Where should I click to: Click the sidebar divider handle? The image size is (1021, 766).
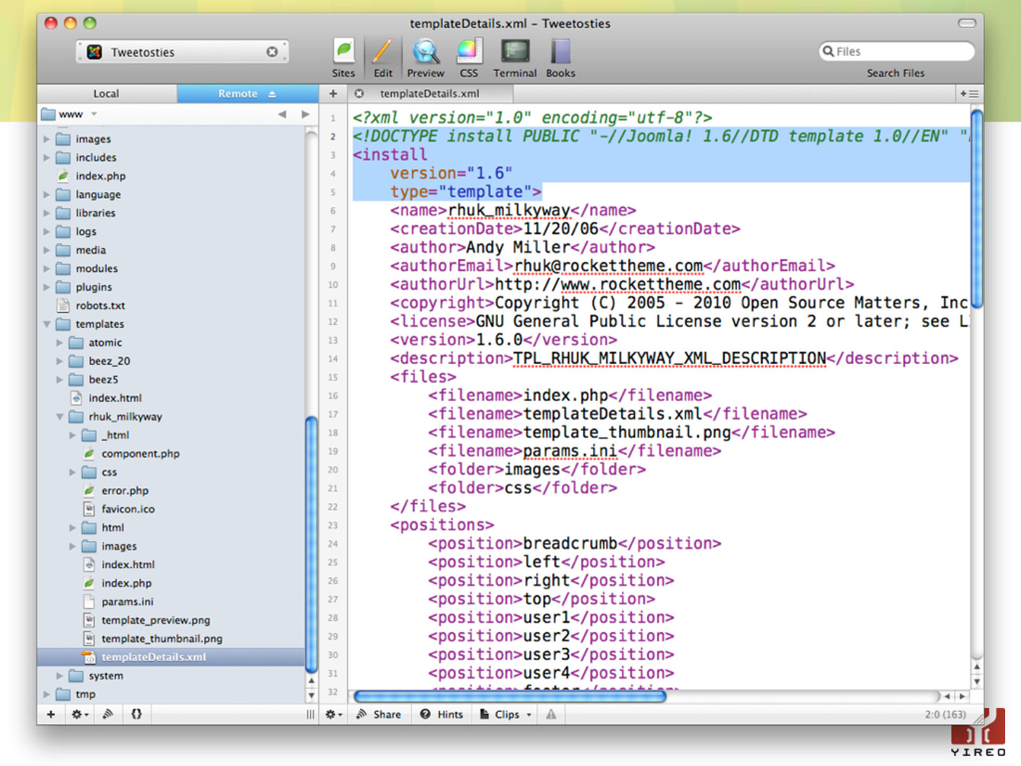click(310, 714)
